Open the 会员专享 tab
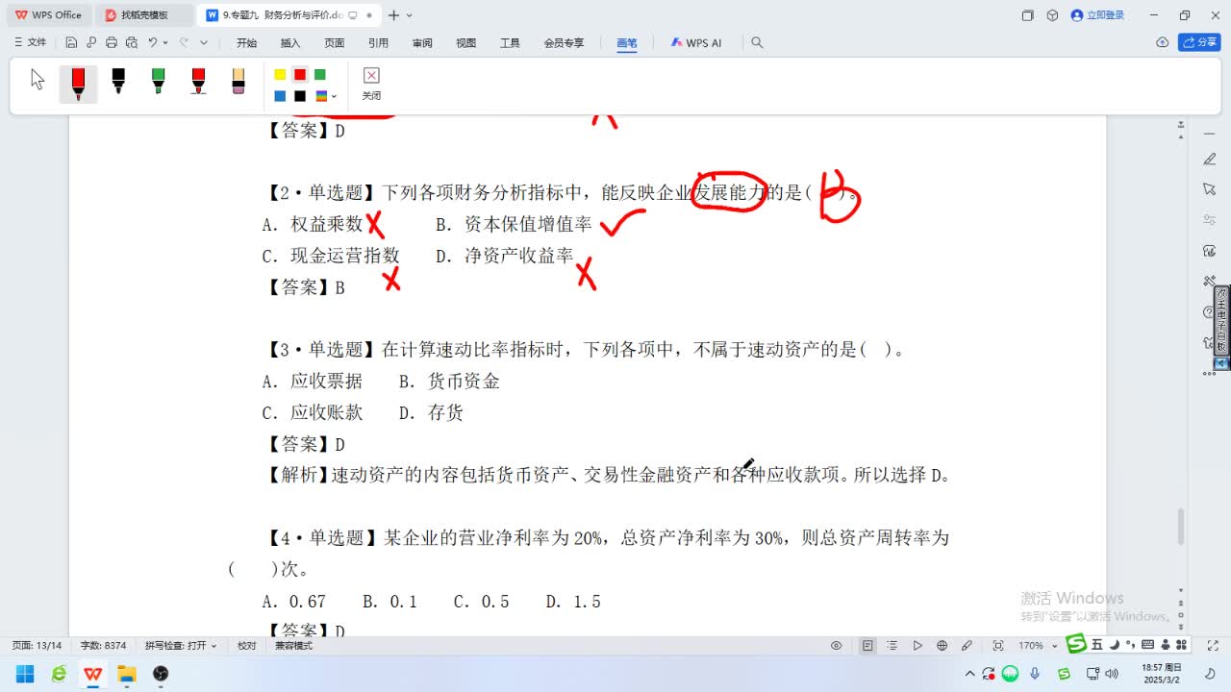This screenshot has height=692, width=1231. pos(564,43)
